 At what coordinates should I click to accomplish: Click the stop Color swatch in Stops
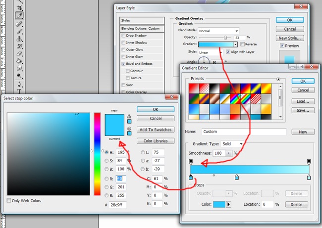pyautogui.click(x=218, y=204)
